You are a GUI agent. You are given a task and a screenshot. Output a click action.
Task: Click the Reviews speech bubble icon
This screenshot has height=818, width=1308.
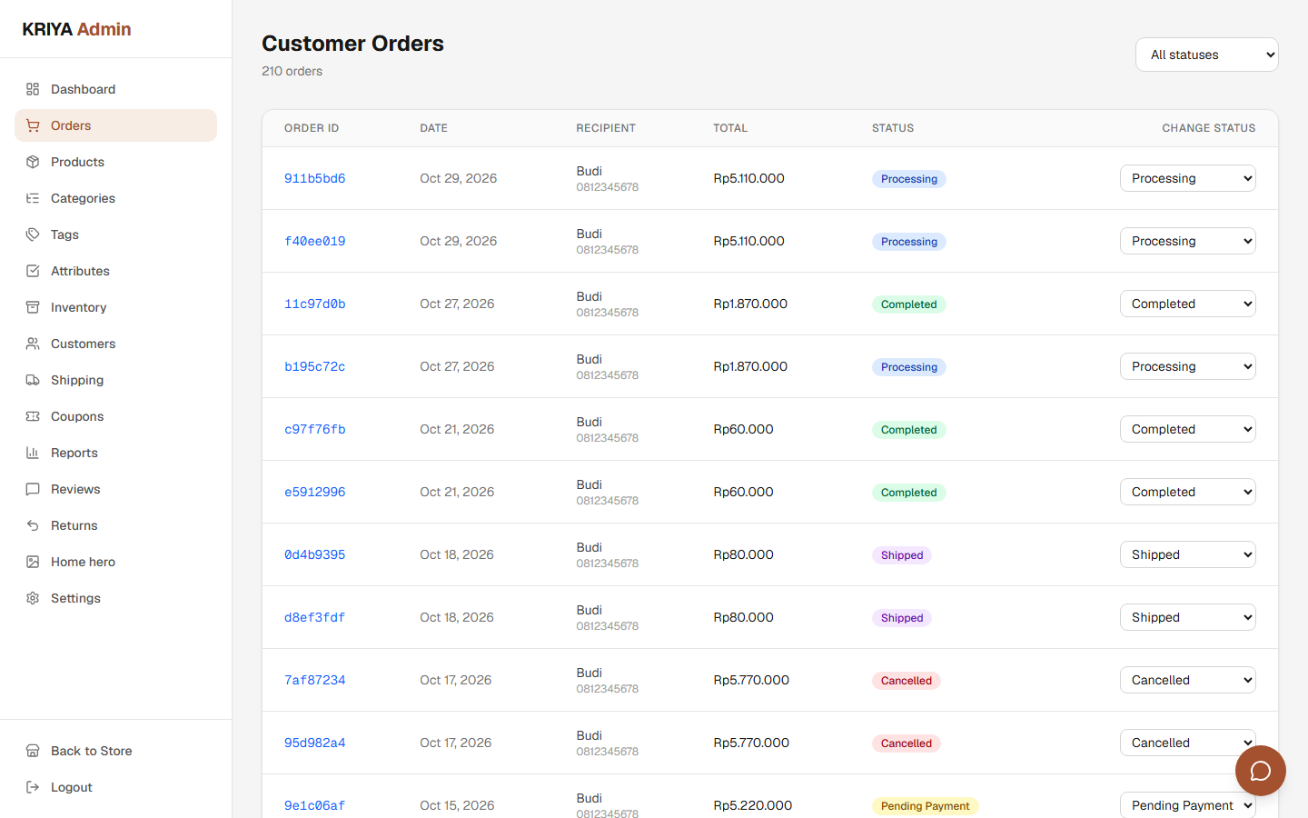(33, 489)
